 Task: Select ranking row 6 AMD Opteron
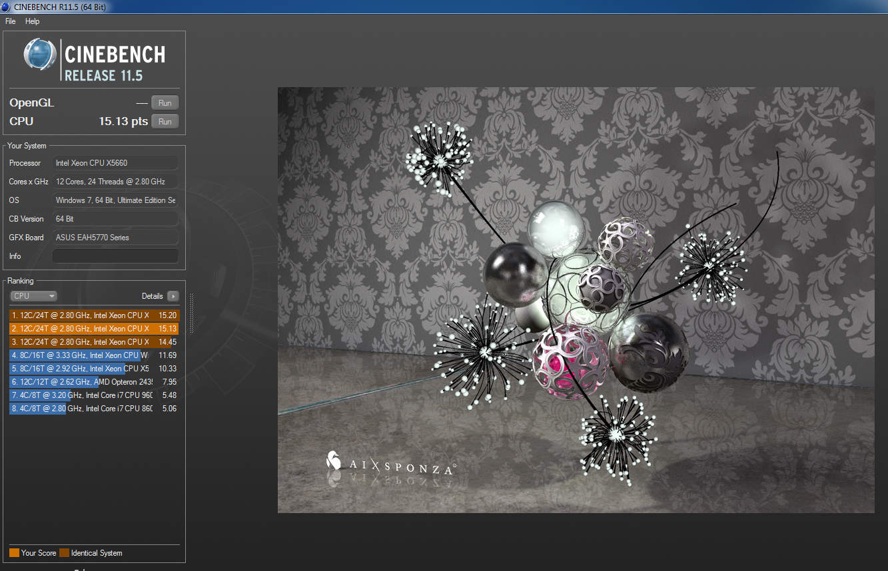pyautogui.click(x=94, y=382)
